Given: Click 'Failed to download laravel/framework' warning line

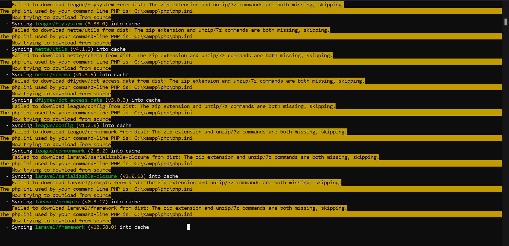Looking at the screenshot, I should tap(179, 208).
